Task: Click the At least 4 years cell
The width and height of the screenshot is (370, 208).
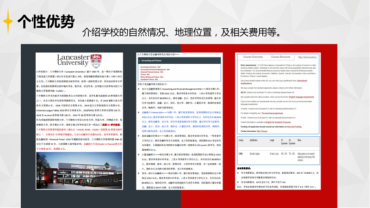Action: tap(274, 154)
